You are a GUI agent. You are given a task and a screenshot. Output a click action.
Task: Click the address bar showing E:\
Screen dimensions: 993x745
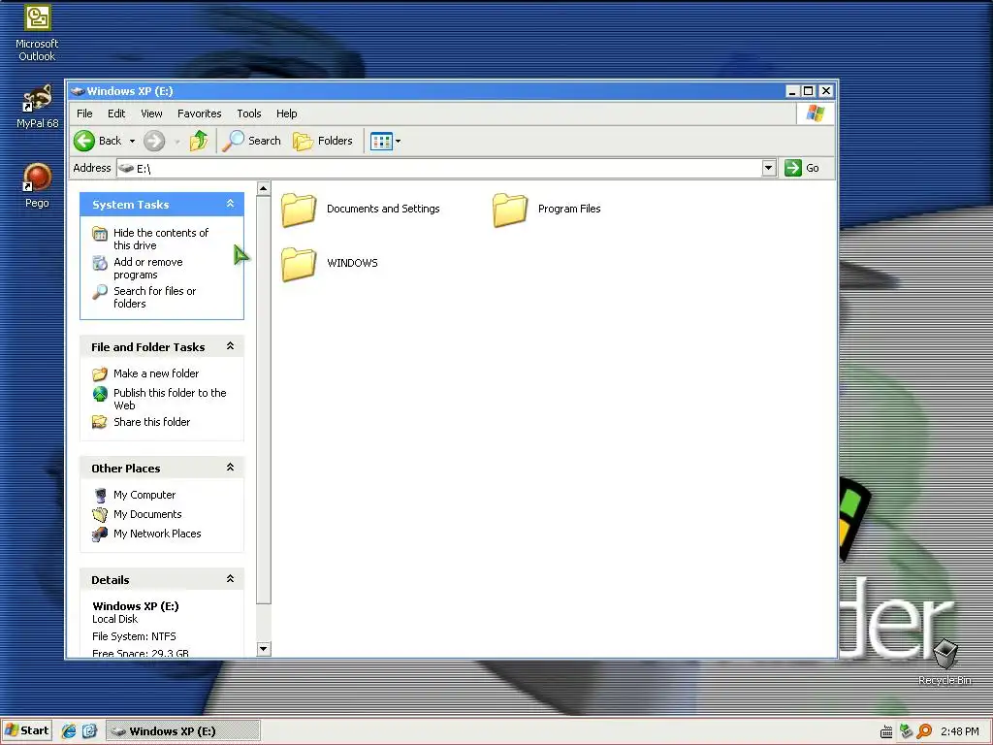pyautogui.click(x=439, y=168)
